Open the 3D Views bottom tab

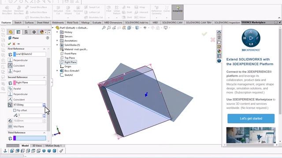(x=37, y=146)
